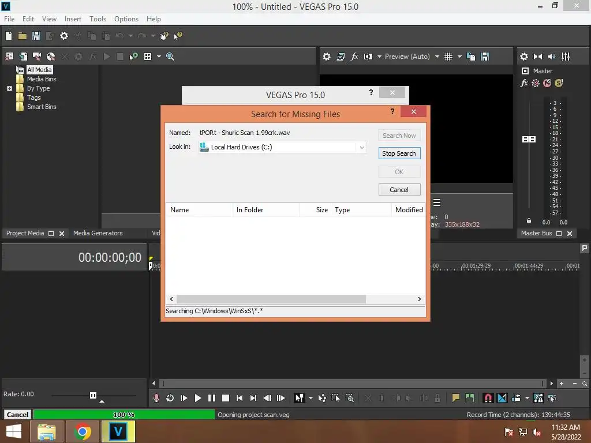Save the project with the disk icon
This screenshot has width=591, height=443.
(x=36, y=36)
